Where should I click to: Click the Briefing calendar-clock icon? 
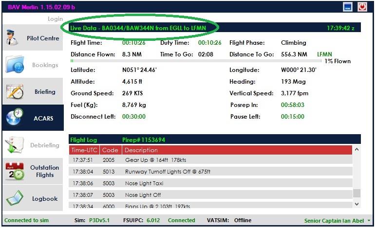click(x=15, y=91)
